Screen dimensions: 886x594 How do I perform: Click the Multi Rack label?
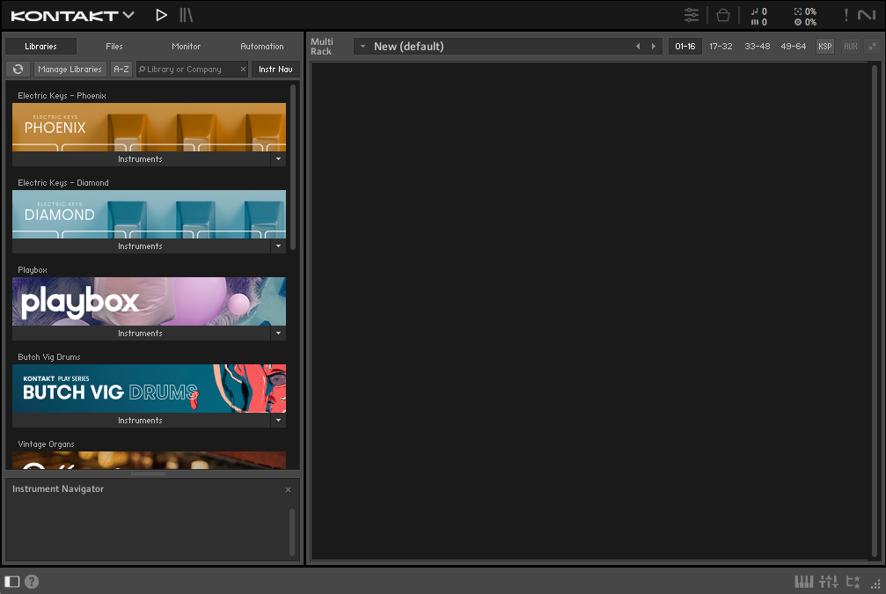(x=321, y=47)
